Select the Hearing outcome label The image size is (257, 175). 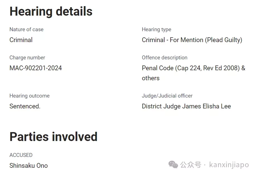pos(30,96)
